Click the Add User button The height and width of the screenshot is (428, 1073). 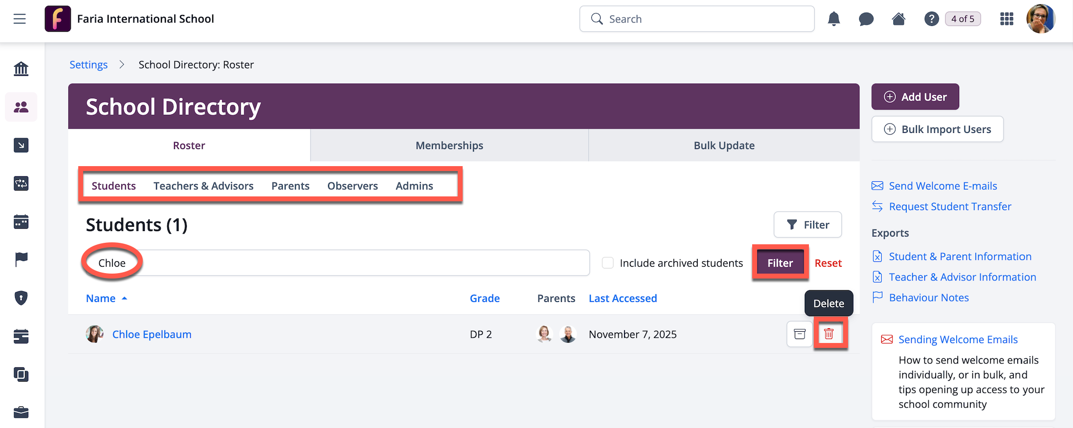tap(915, 97)
